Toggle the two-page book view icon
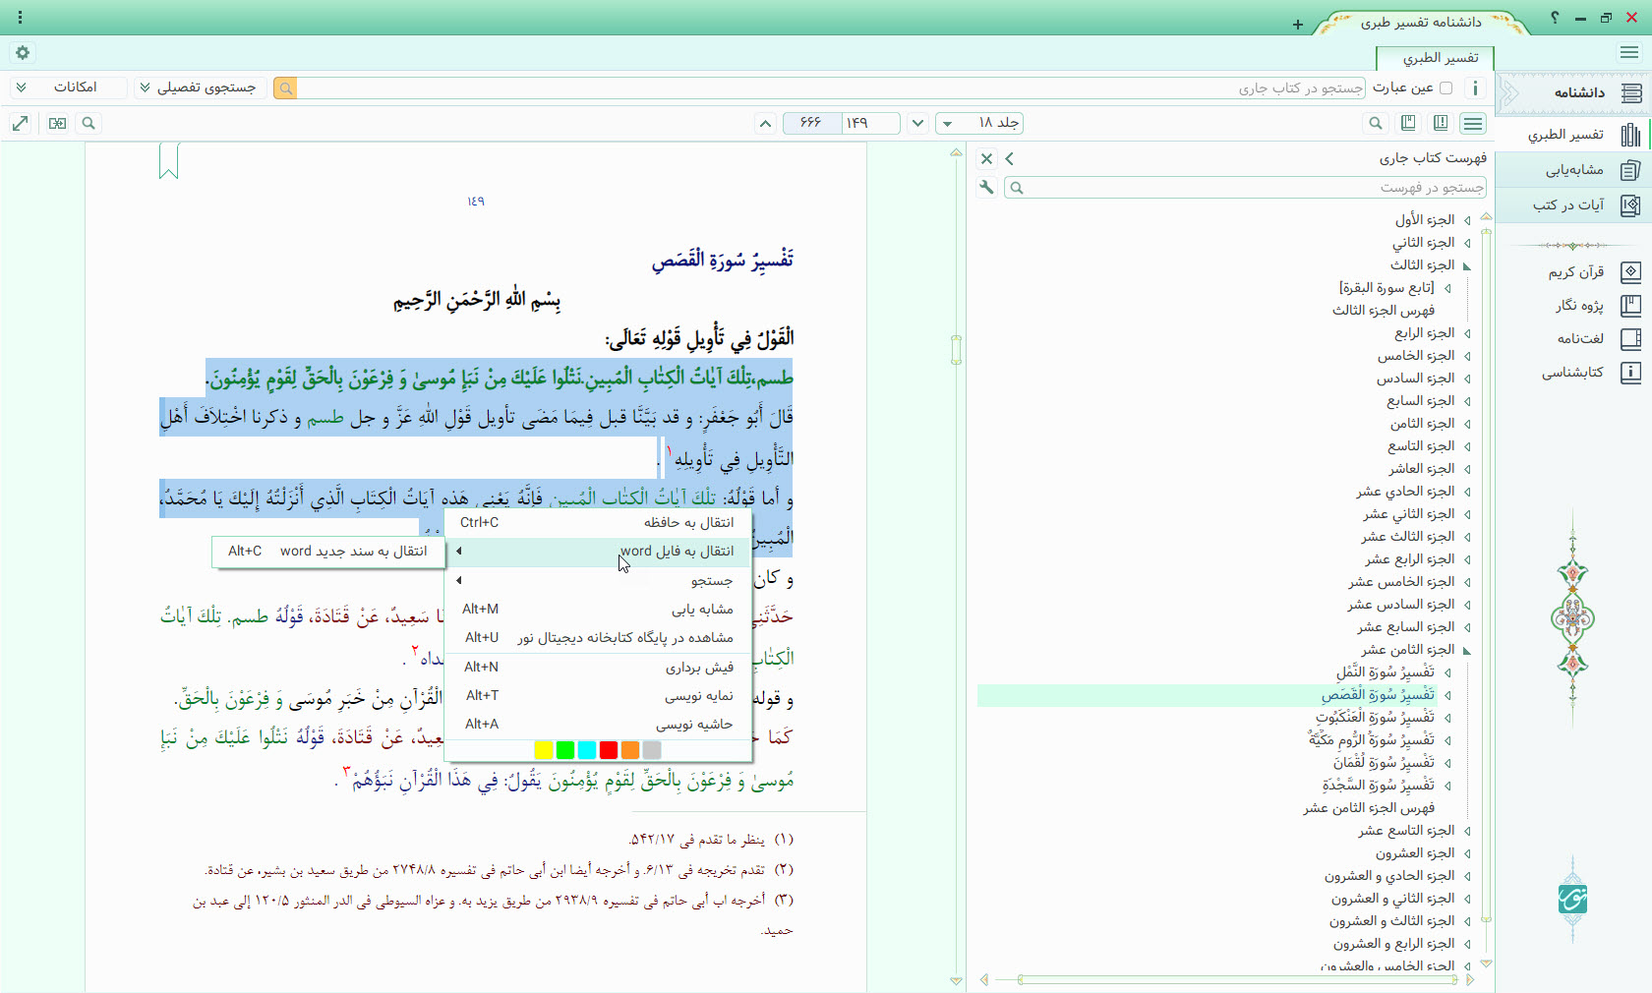The width and height of the screenshot is (1652, 993). (58, 123)
